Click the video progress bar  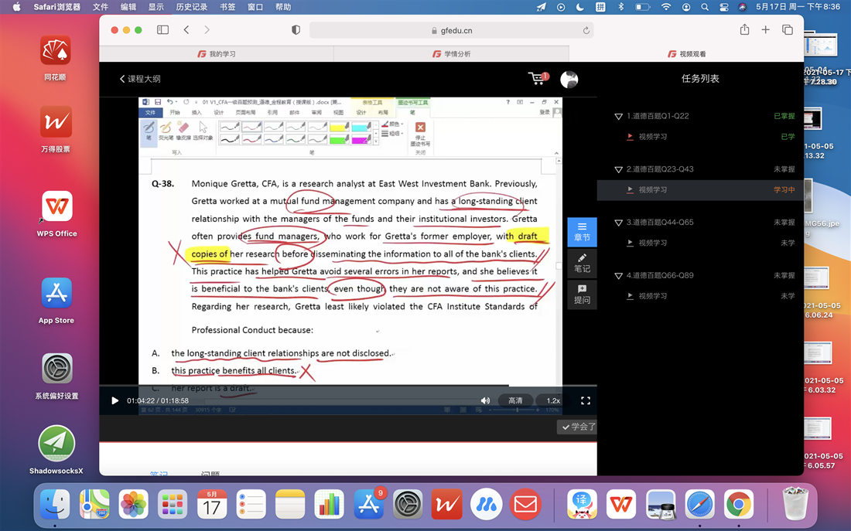pyautogui.click(x=348, y=386)
